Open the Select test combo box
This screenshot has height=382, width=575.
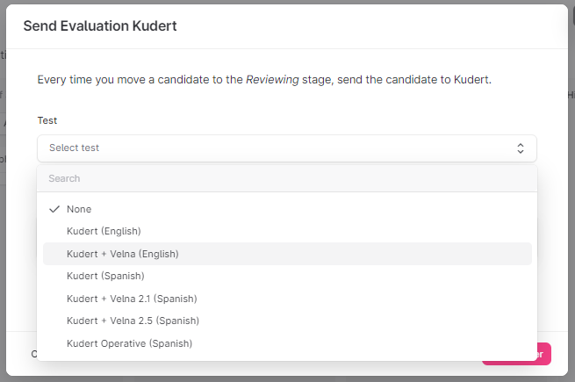(286, 148)
